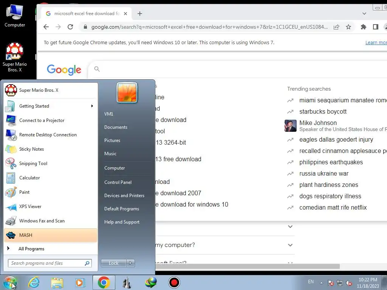Click the muted volume tray icon
The image size is (387, 290).
[x=349, y=283]
